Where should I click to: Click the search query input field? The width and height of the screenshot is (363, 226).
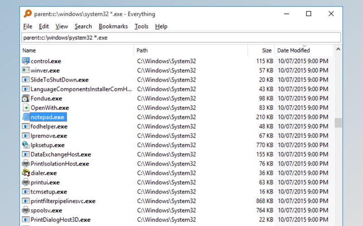tap(181, 37)
